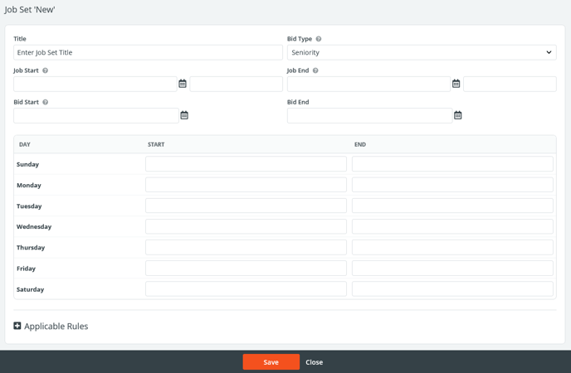Click the Monday end time field
571x373 pixels.
(452, 185)
